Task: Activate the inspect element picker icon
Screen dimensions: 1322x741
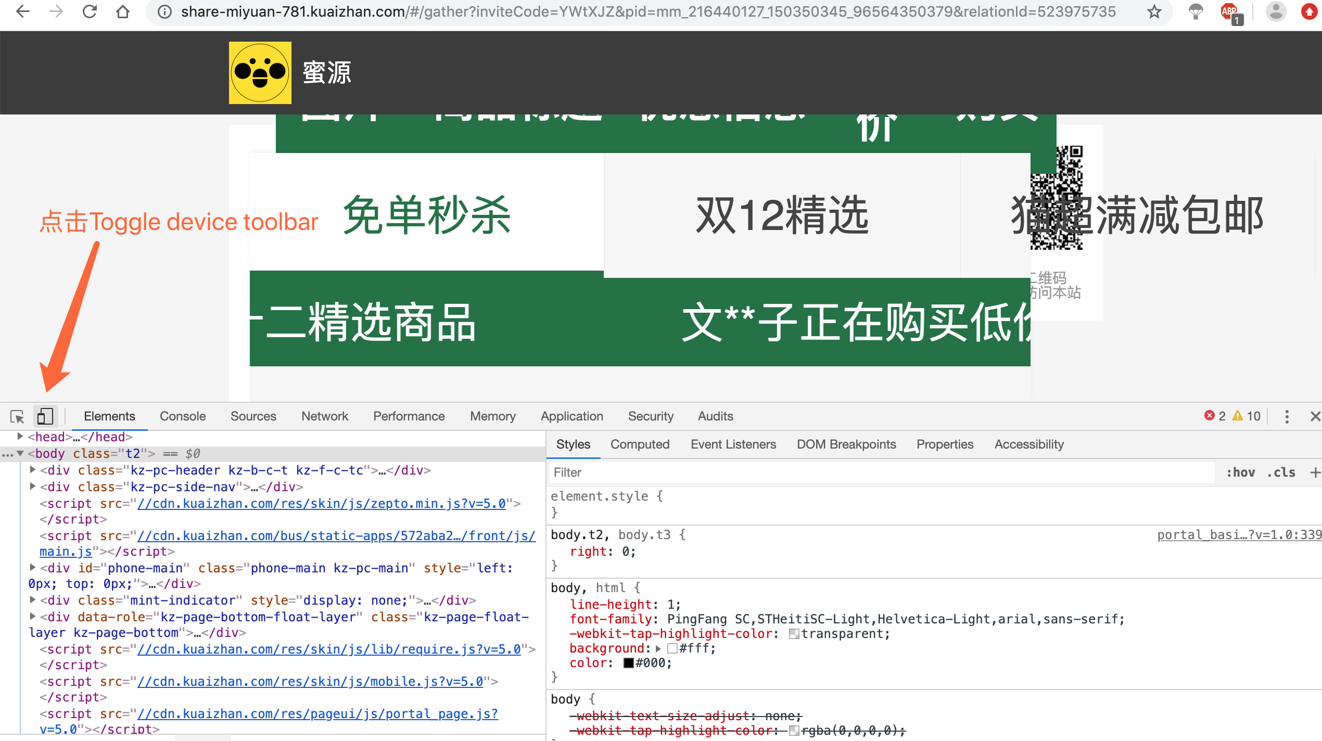Action: click(17, 416)
